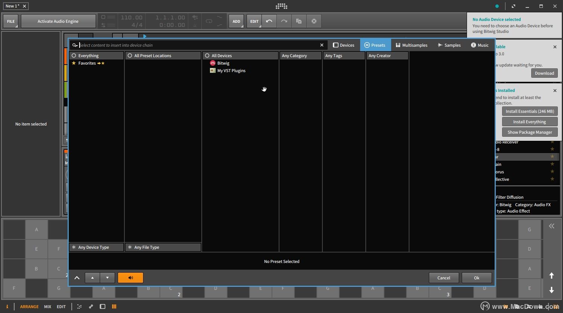Viewport: 563px width, 313px height.
Task: Click the redo arrow in the toolbar
Action: 284,21
